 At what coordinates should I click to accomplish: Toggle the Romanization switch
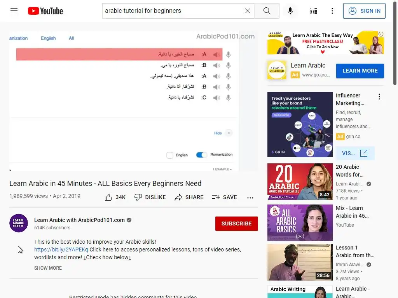tap(202, 155)
